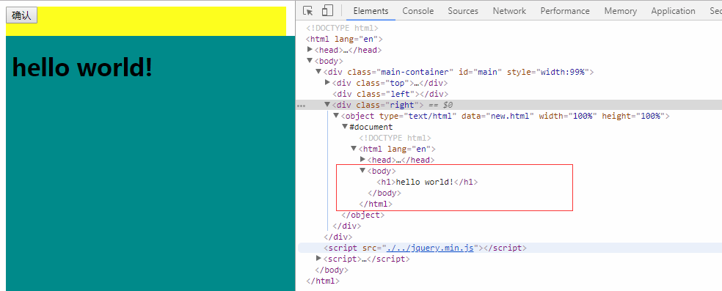Toggle the device toolbar icon
This screenshot has height=291, width=722.
(327, 10)
